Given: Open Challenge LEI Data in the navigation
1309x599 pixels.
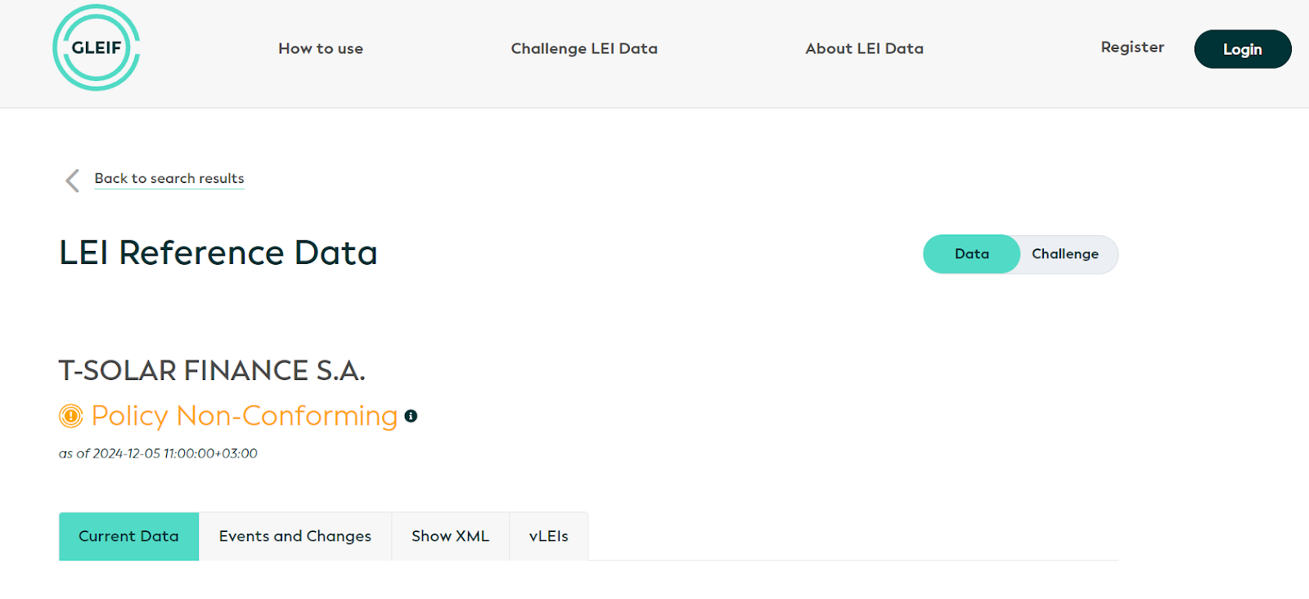Looking at the screenshot, I should pyautogui.click(x=584, y=49).
